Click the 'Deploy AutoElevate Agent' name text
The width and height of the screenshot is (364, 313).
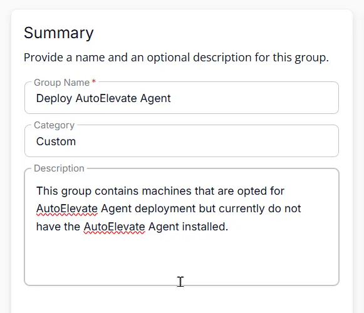pyautogui.click(x=103, y=98)
